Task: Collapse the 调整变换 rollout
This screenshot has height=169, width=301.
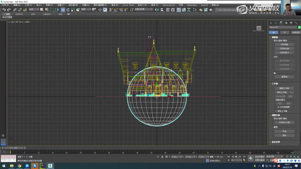Action: click(276, 115)
